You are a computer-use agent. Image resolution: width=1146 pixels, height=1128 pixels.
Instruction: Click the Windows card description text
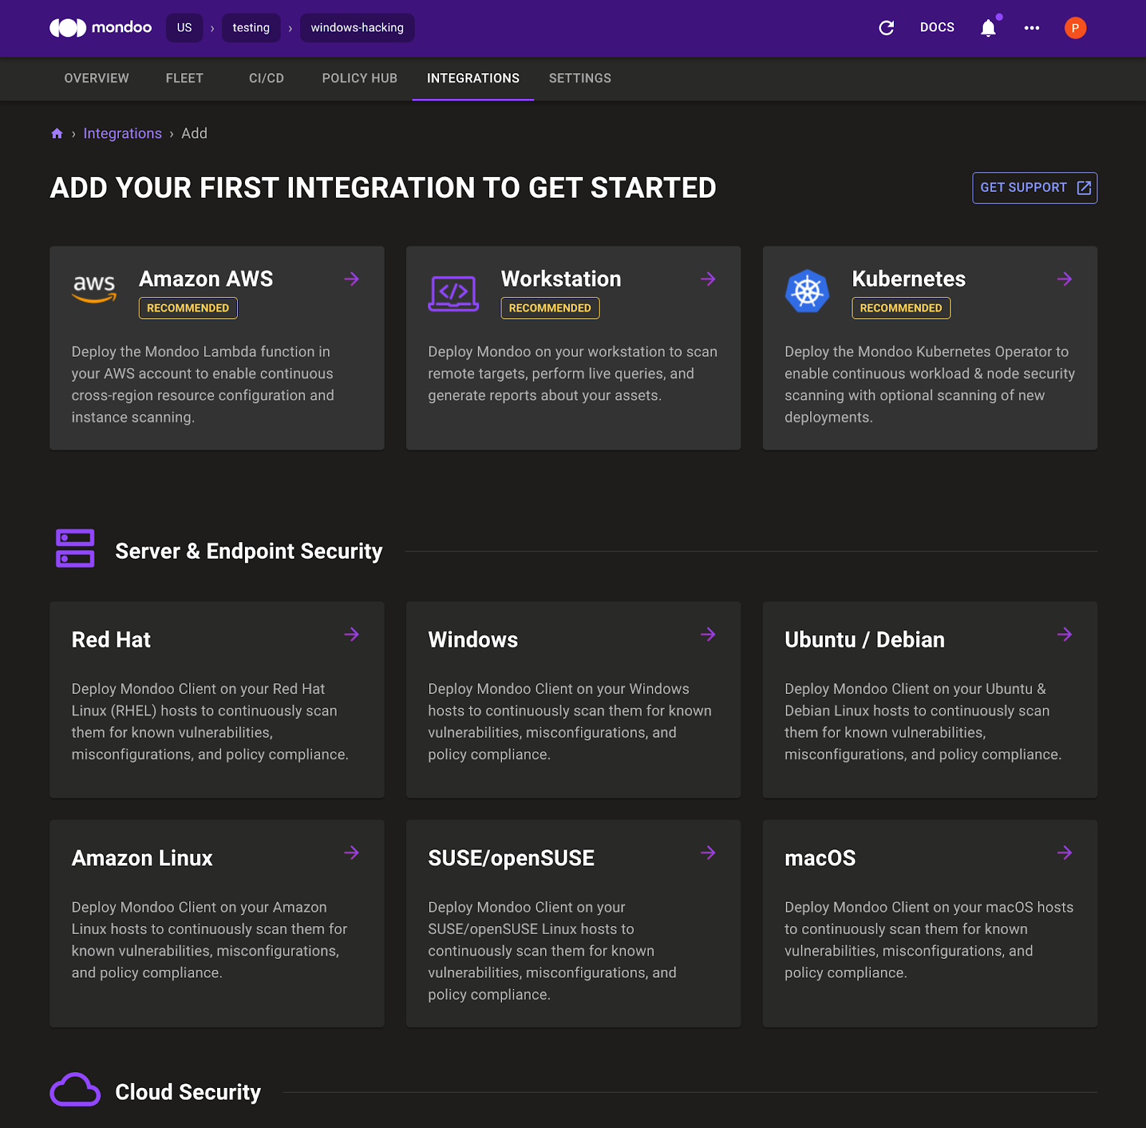point(570,721)
